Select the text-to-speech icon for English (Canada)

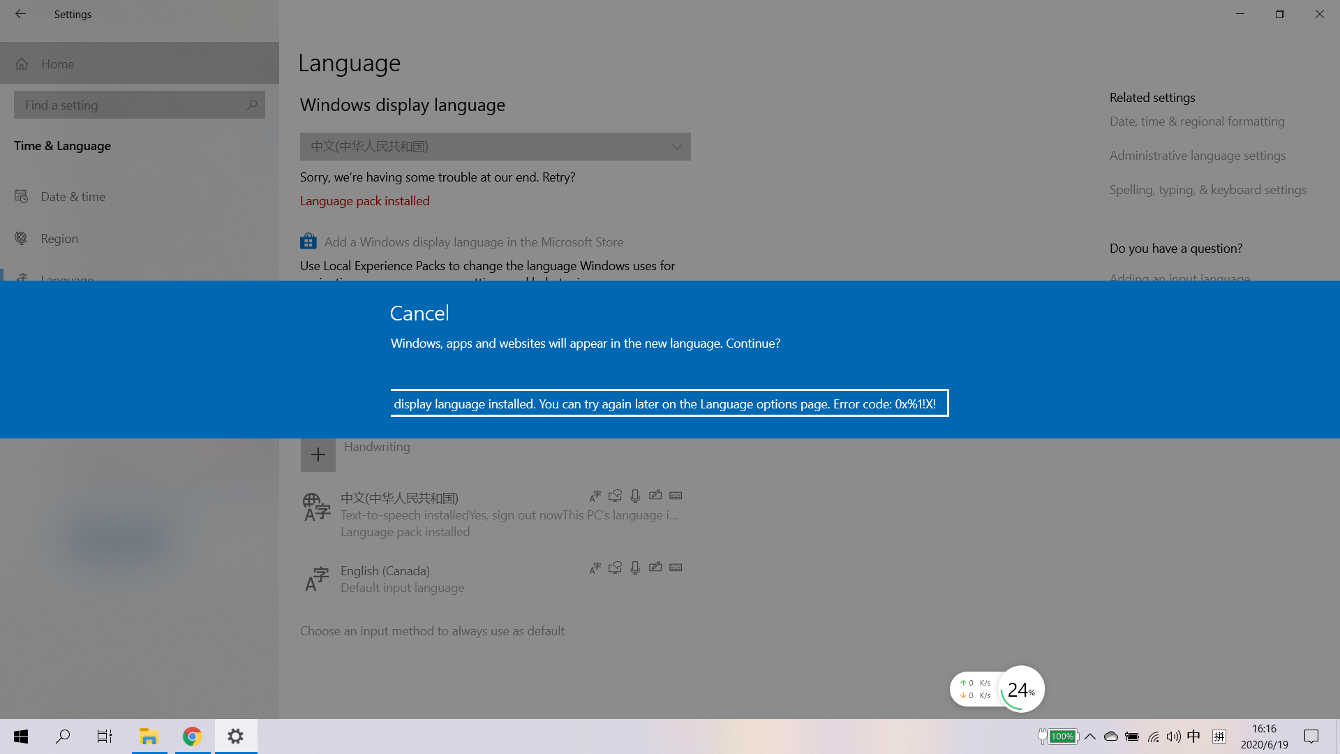tap(595, 567)
